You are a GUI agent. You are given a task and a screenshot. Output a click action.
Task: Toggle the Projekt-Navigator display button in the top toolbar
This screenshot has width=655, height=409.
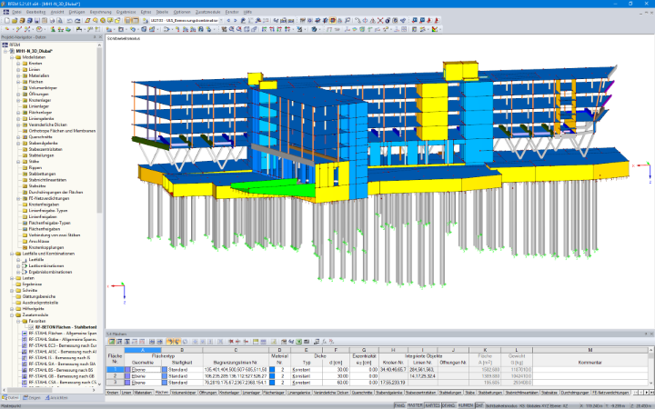coord(127,20)
